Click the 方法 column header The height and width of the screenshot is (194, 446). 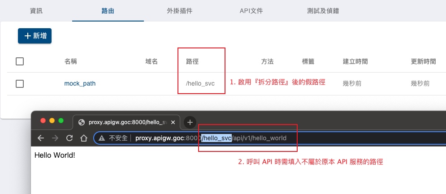[x=267, y=61]
